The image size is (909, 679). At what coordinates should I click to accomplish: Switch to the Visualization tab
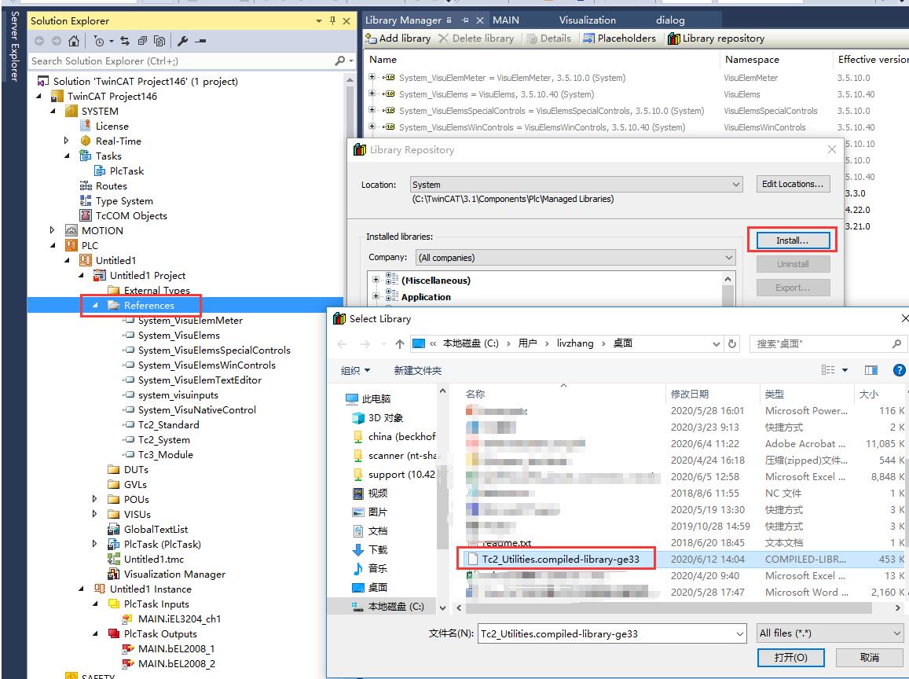click(587, 20)
